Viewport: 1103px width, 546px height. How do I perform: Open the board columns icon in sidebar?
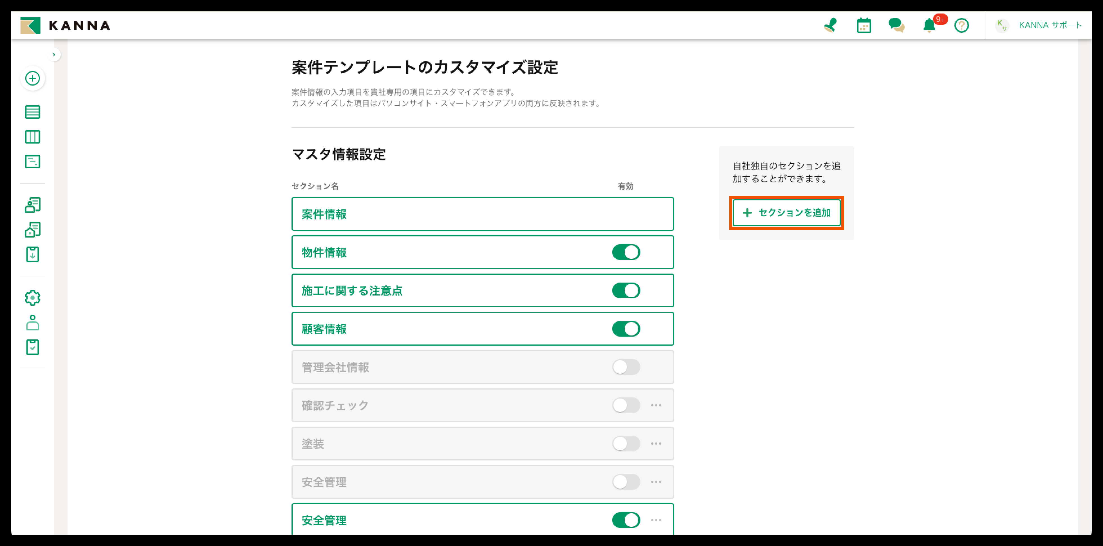click(x=33, y=137)
